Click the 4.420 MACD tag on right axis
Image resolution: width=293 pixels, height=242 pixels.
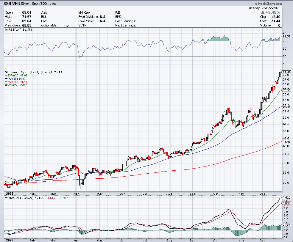pos(286,197)
